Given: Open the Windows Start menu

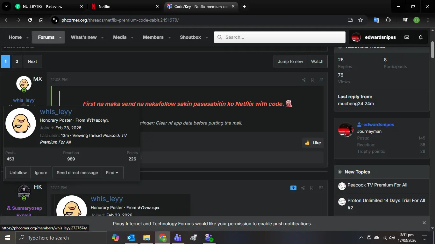Looking at the screenshot, I should pos(8,238).
